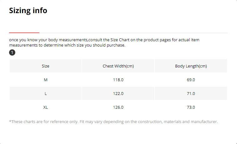Image resolution: width=237 pixels, height=144 pixels.
Task: Click the numbered circle icon 1
Action: pyautogui.click(x=12, y=53)
